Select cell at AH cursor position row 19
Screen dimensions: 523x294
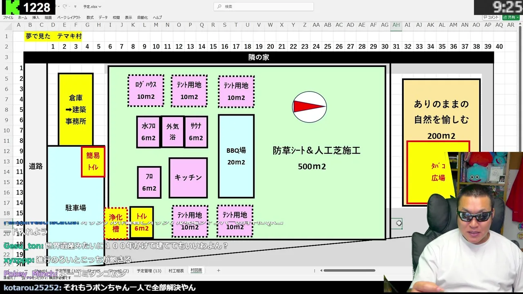click(x=396, y=223)
